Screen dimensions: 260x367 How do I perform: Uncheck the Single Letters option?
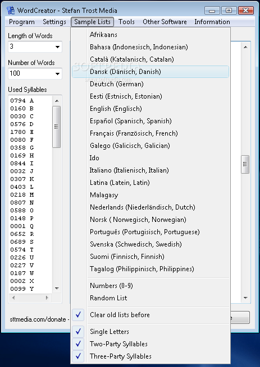coord(150,332)
